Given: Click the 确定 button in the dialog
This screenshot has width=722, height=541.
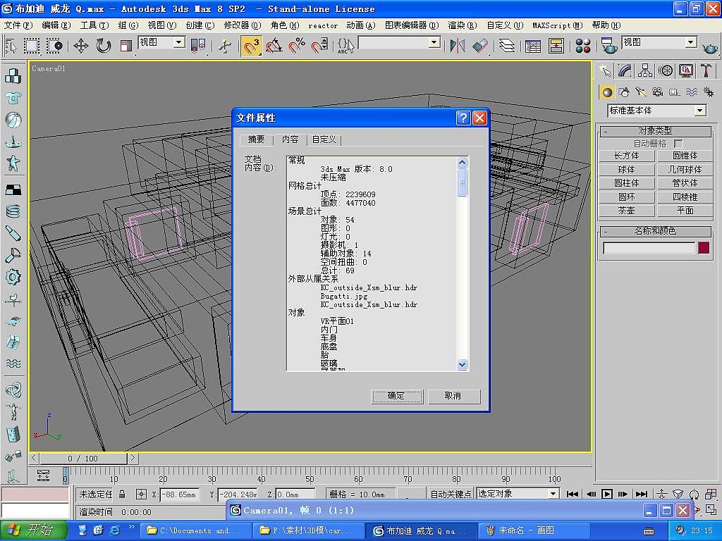Looking at the screenshot, I should pos(397,396).
